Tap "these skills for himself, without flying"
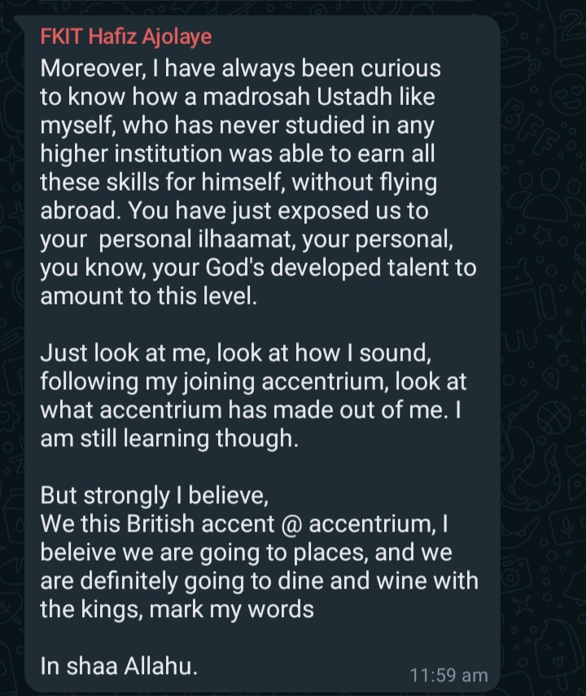 click(x=238, y=182)
